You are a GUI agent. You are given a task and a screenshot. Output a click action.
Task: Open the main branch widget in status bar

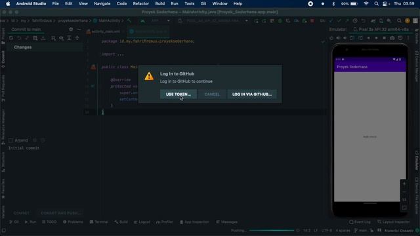[360, 231]
